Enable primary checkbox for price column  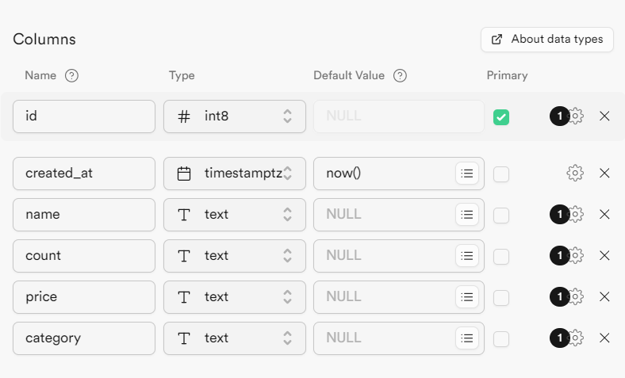[501, 297]
